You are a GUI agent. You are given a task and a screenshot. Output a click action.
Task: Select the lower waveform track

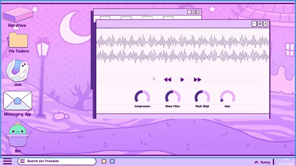click(x=183, y=56)
